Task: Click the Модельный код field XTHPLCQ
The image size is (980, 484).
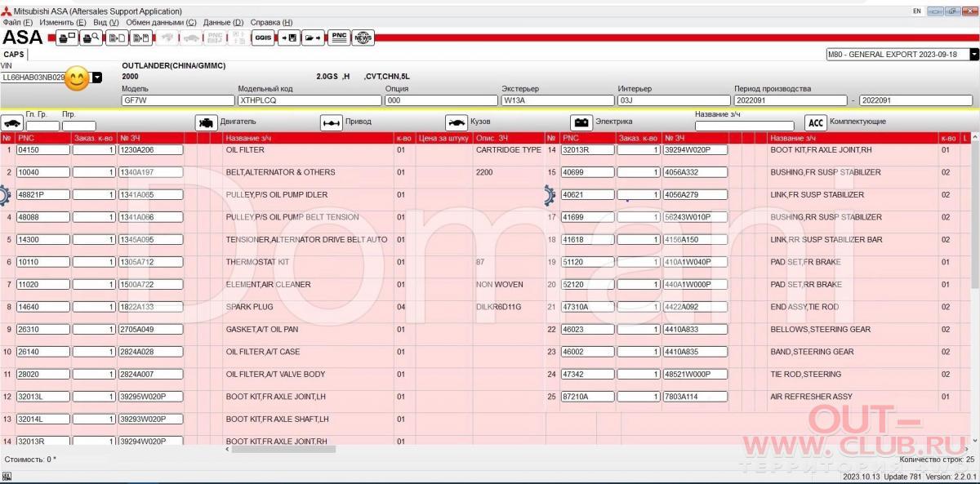Action: pyautogui.click(x=310, y=100)
